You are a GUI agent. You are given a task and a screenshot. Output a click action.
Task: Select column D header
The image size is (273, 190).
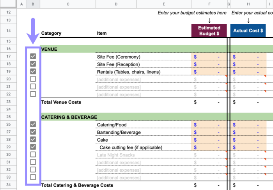pyautogui.click(x=116, y=4)
